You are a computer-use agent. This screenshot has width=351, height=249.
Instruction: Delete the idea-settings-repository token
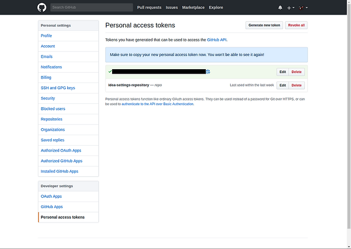coord(296,85)
